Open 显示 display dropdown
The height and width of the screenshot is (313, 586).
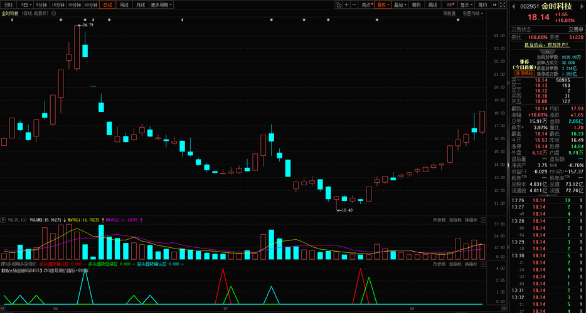466,5
